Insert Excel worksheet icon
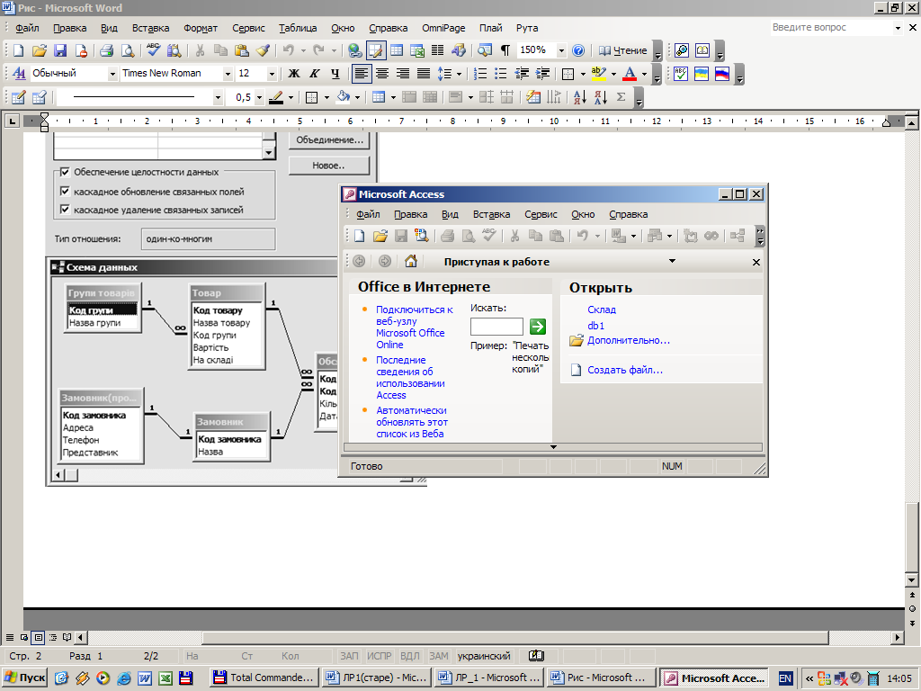This screenshot has height=691, width=921. [417, 50]
